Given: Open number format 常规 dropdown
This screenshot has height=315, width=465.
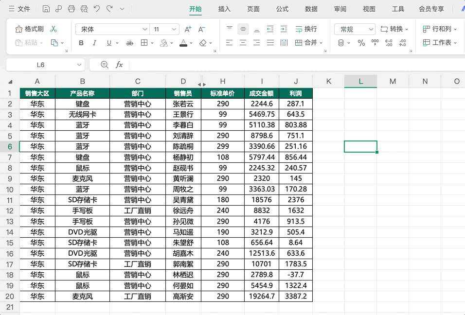Looking at the screenshot, I should [355, 29].
